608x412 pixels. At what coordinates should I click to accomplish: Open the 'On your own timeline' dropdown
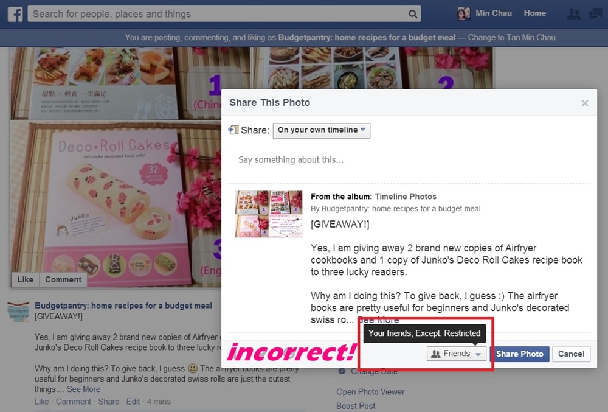(x=322, y=130)
